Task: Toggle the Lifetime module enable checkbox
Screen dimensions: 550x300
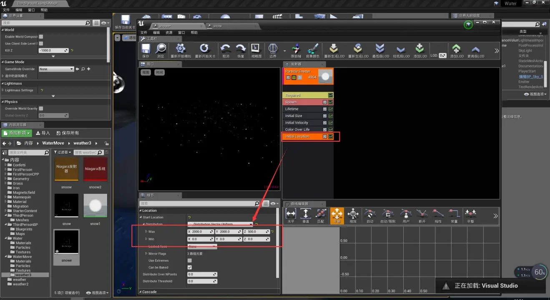Action: (325, 109)
